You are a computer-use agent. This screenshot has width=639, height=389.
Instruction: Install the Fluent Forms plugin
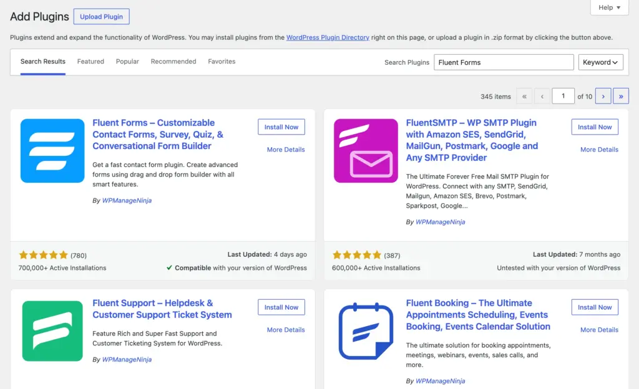tap(281, 127)
